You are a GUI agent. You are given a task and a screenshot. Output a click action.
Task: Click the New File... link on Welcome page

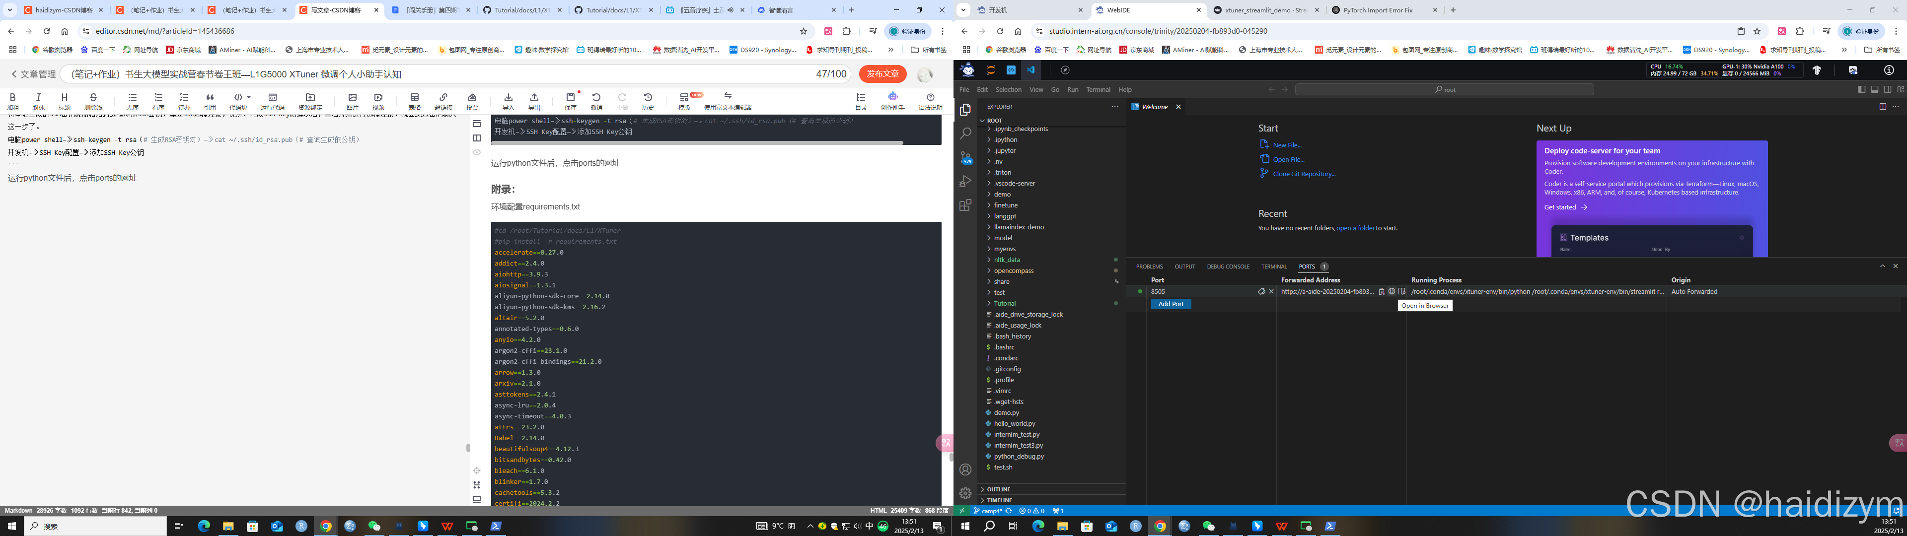(x=1287, y=145)
